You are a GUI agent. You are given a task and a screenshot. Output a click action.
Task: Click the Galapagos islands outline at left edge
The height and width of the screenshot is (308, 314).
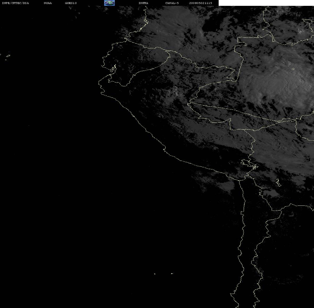click(x=7, y=57)
